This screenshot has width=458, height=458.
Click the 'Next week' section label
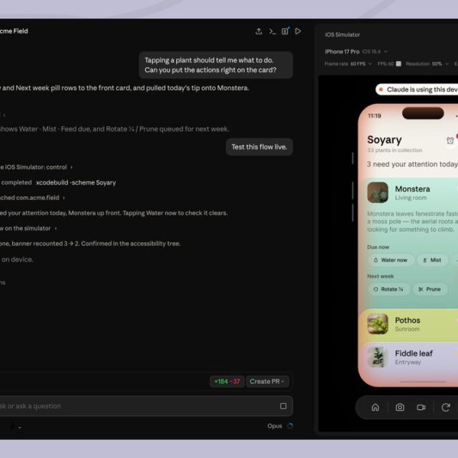coord(380,276)
